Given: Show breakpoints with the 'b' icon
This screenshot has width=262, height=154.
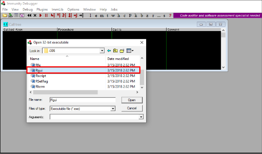Looking at the screenshot, I should click(x=142, y=15).
